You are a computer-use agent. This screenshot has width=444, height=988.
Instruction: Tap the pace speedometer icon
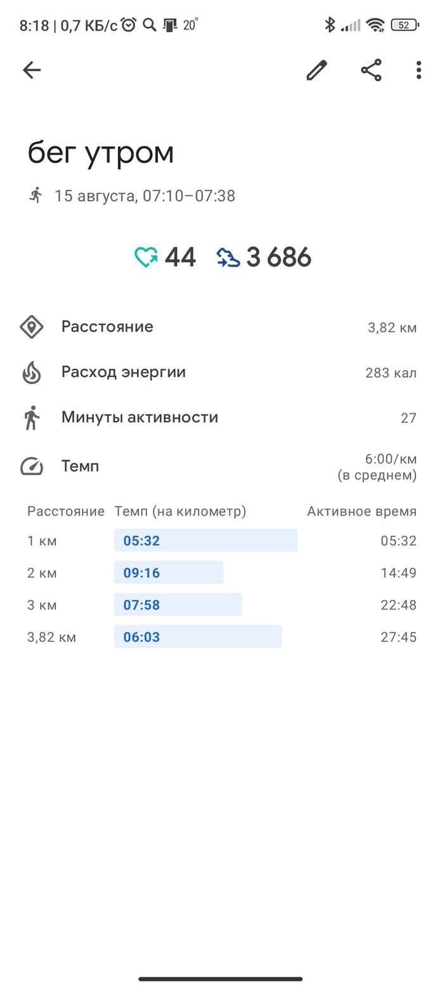click(32, 467)
